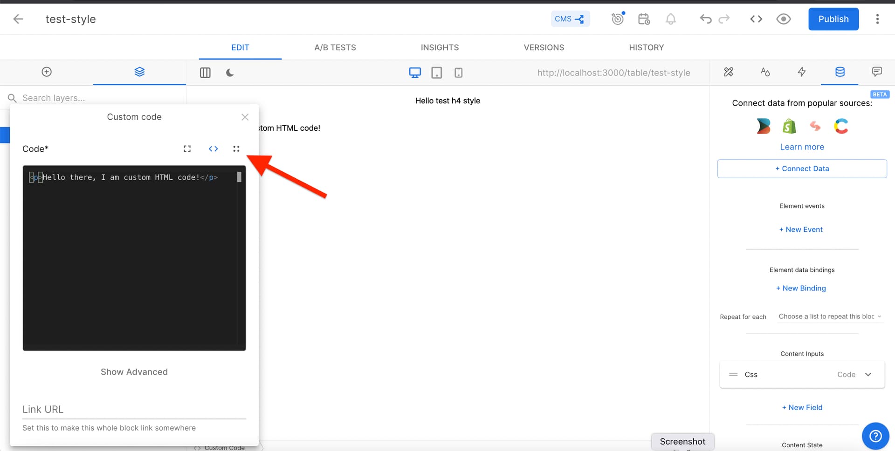
Task: Select desktop preview device
Action: coord(415,73)
